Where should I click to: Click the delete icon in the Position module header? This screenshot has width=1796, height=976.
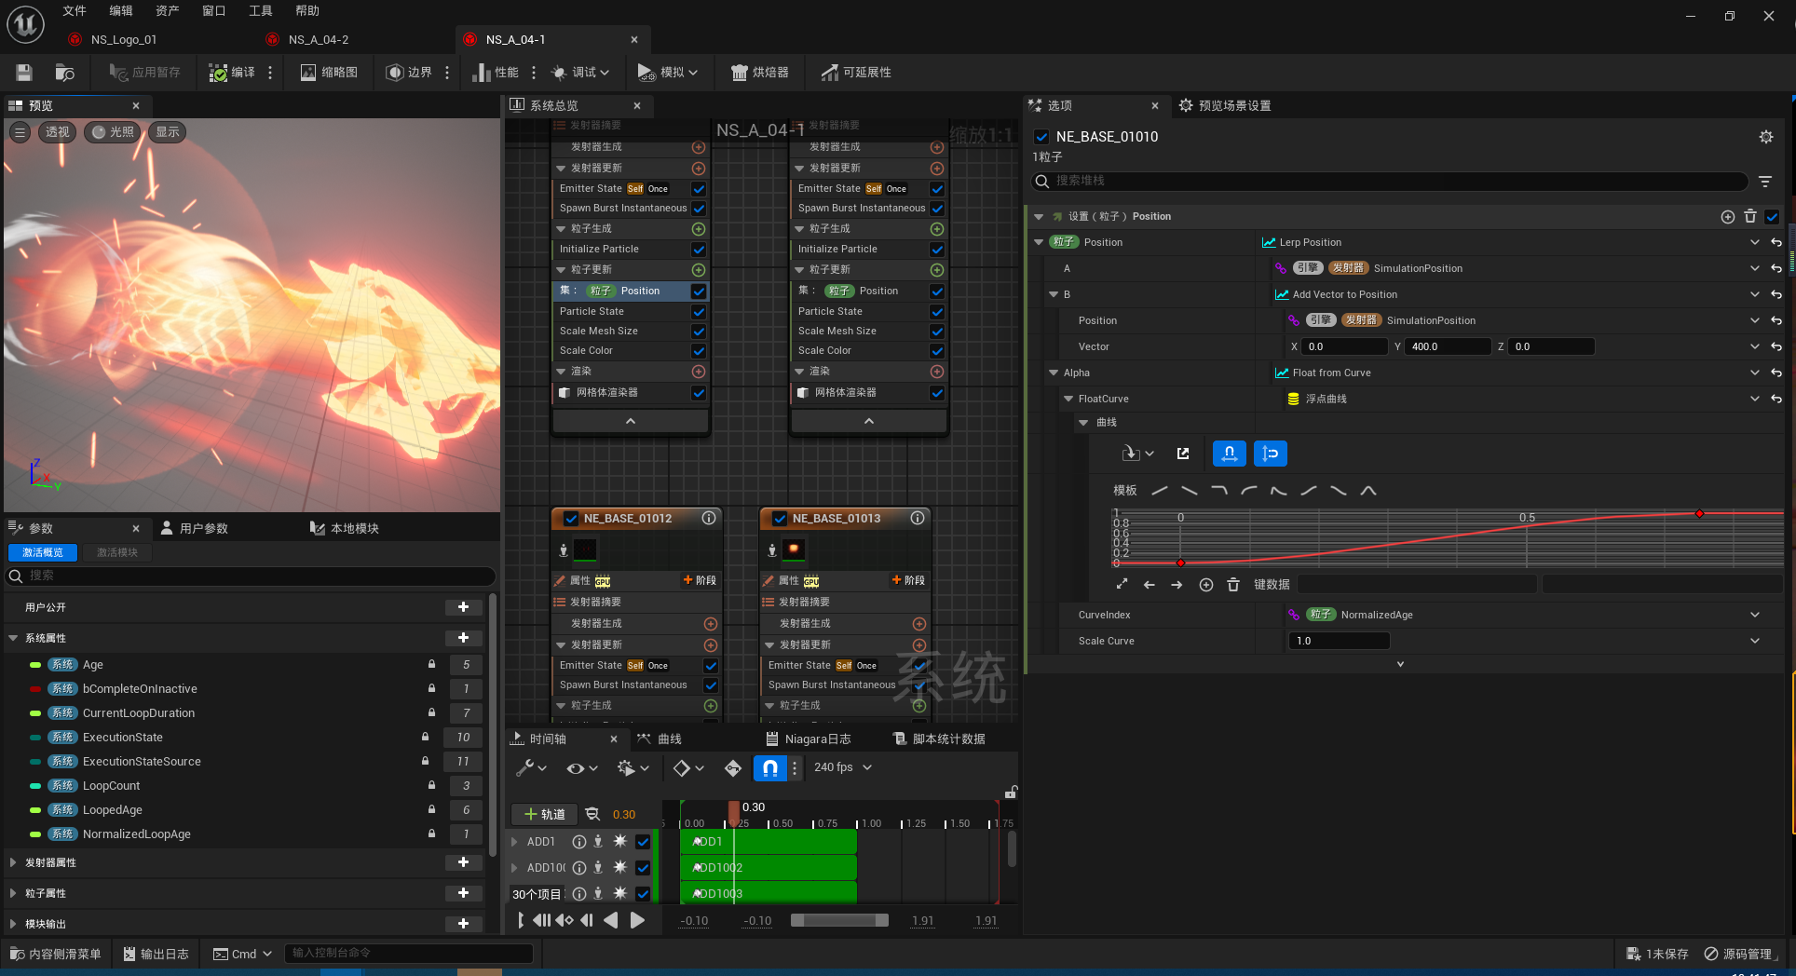[1750, 216]
